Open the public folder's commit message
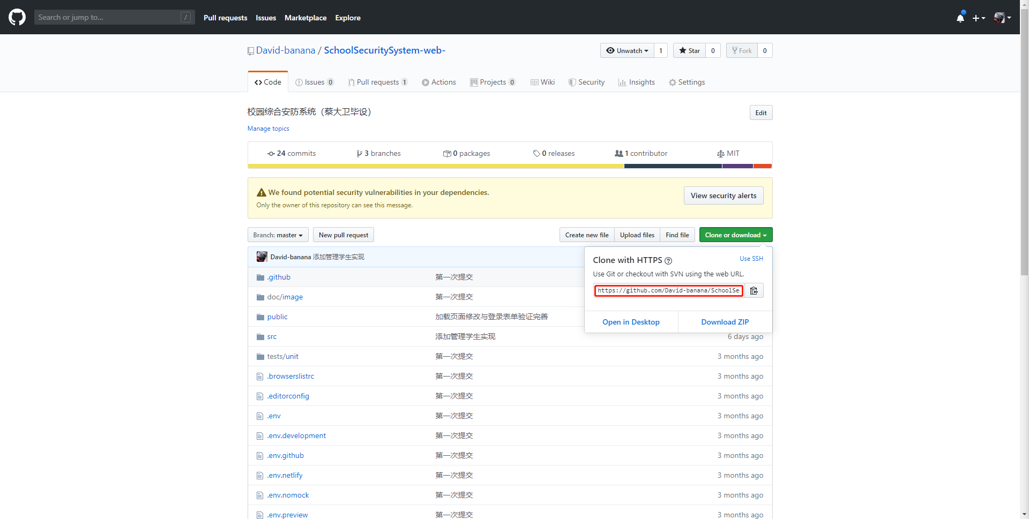The height and width of the screenshot is (519, 1029). pos(491,317)
